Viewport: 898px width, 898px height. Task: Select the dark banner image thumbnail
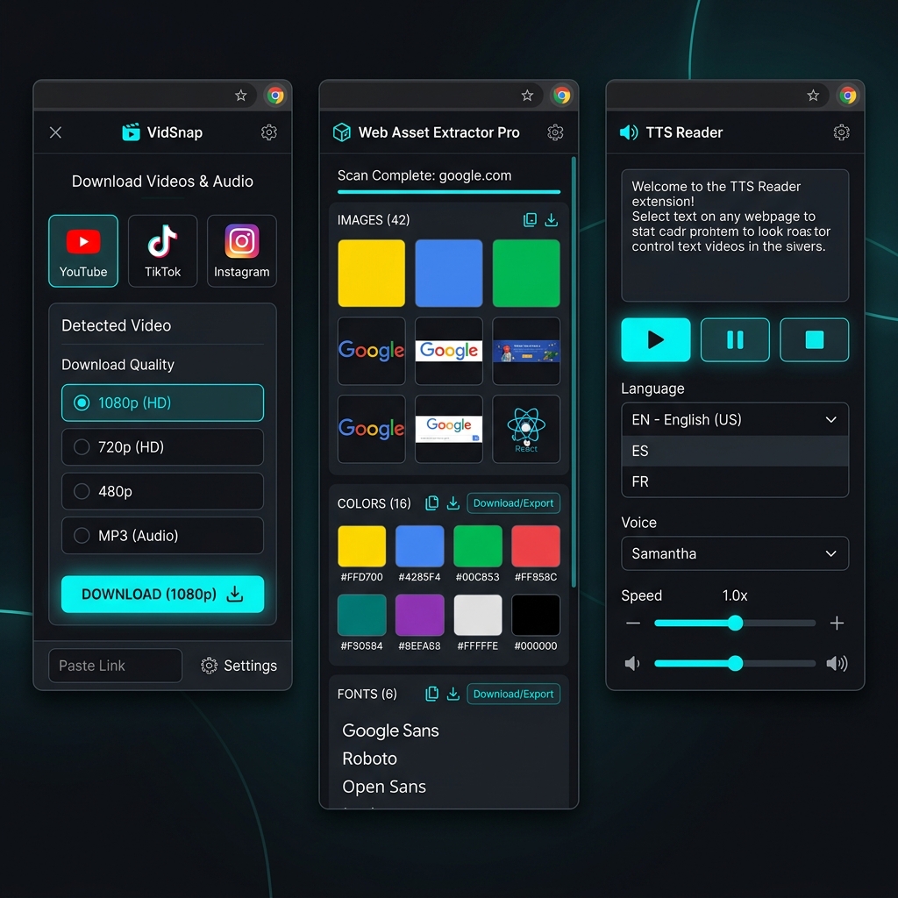(x=526, y=351)
